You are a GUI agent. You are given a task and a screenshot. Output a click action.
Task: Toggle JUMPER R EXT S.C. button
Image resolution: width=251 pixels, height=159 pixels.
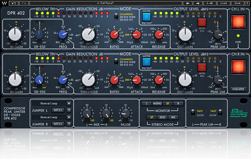(58, 124)
